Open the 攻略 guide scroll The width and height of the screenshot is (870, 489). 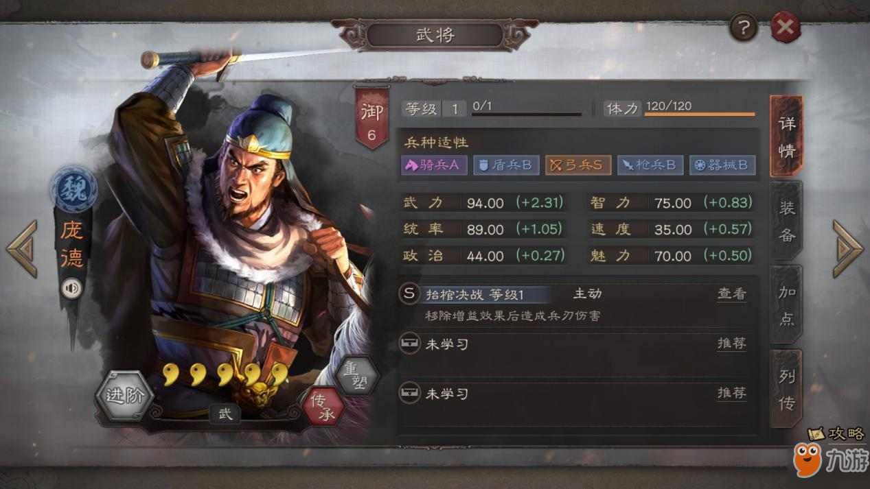(836, 434)
